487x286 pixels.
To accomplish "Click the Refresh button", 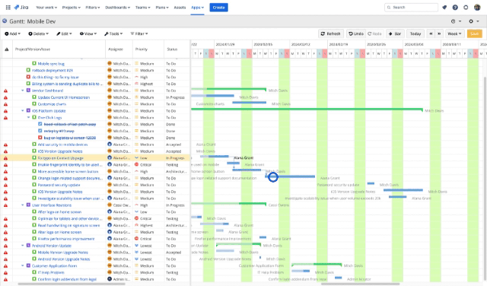I will pyautogui.click(x=331, y=33).
